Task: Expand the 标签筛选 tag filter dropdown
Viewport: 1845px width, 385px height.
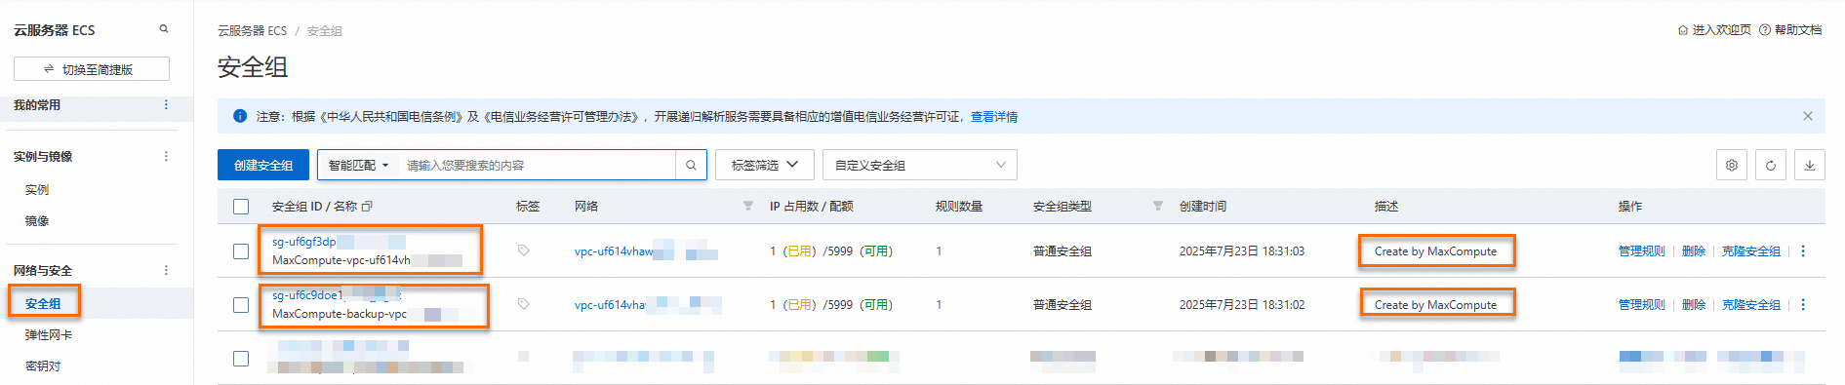Action: 765,165
